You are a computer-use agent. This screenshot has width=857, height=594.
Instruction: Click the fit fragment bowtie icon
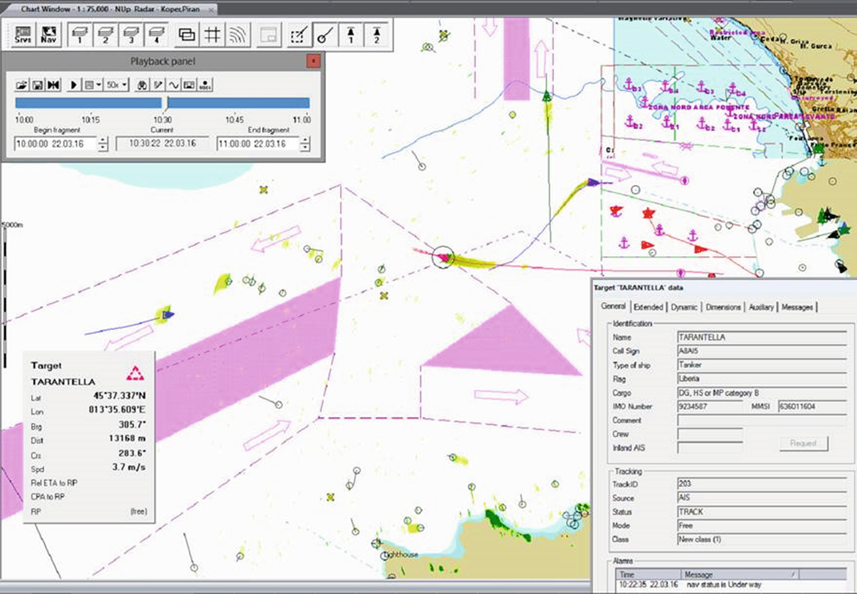54,85
